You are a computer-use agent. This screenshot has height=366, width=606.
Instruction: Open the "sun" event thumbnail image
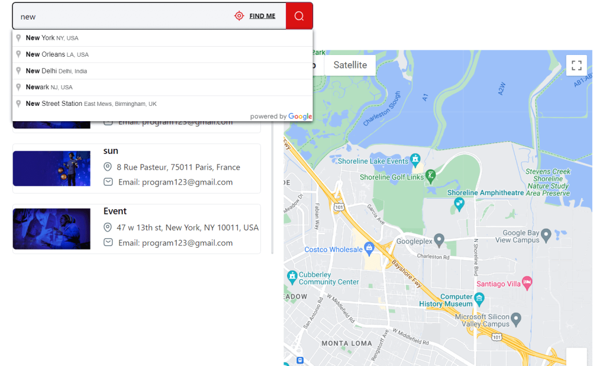click(51, 169)
